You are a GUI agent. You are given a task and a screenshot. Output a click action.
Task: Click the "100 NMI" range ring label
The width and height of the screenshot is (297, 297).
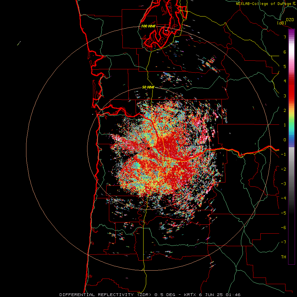coord(148,26)
